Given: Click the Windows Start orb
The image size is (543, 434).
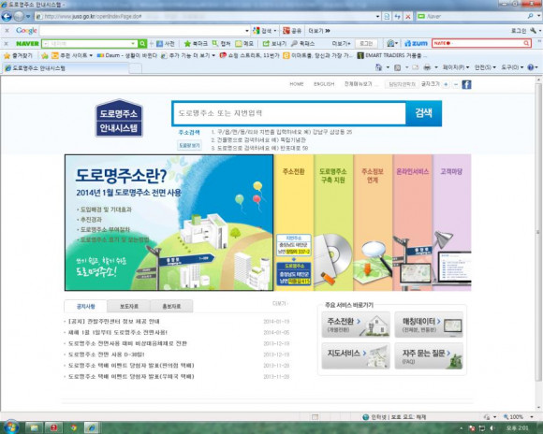Looking at the screenshot, I should pyautogui.click(x=10, y=427).
